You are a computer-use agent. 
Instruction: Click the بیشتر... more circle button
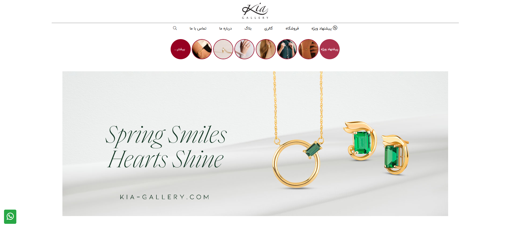(x=181, y=49)
